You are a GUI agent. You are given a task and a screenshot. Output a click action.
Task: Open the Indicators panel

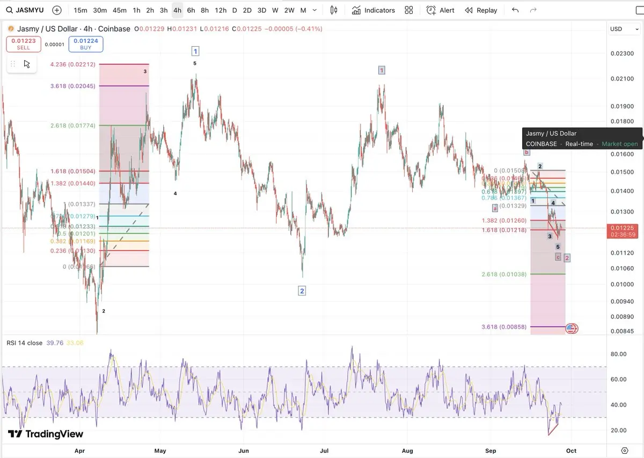tap(374, 10)
